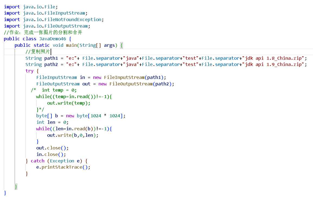Click the string "jdk api 1.9_China.zip"
The width and height of the screenshot is (313, 197).
(x=273, y=65)
